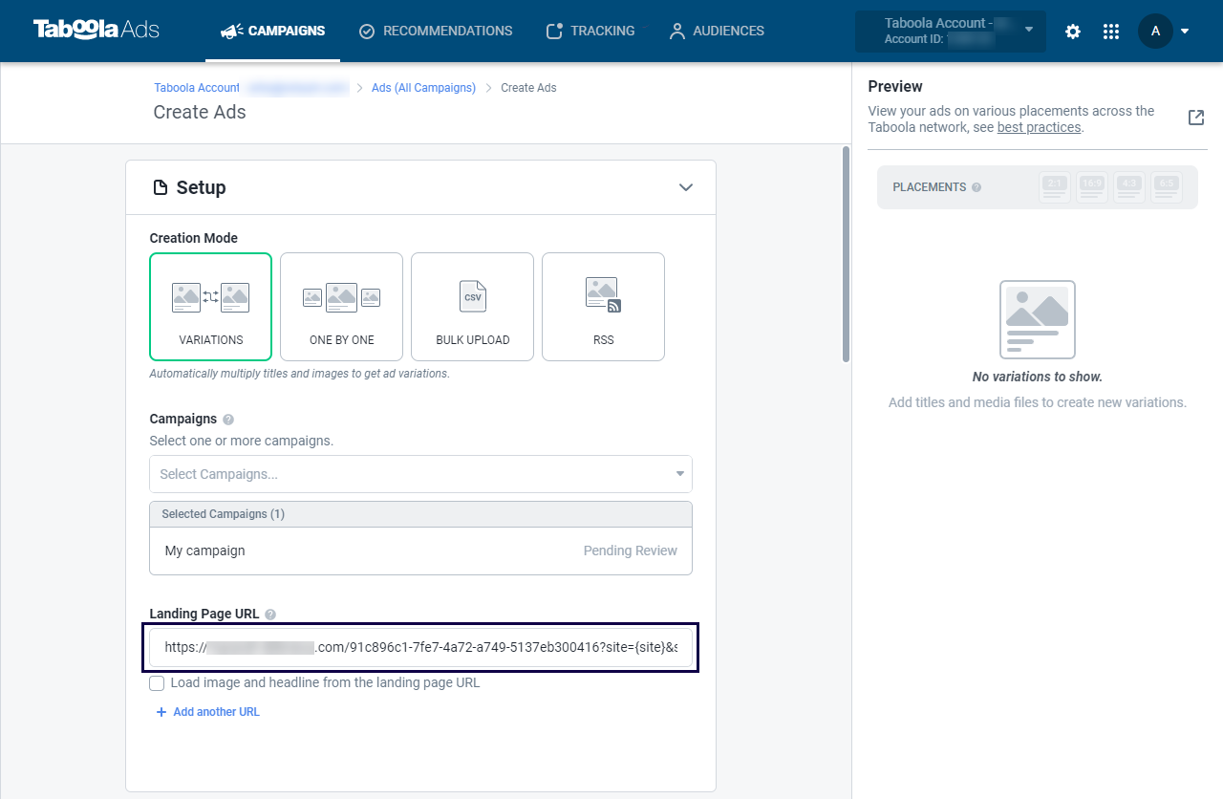
Task: Open the settings gear icon
Action: click(1073, 32)
